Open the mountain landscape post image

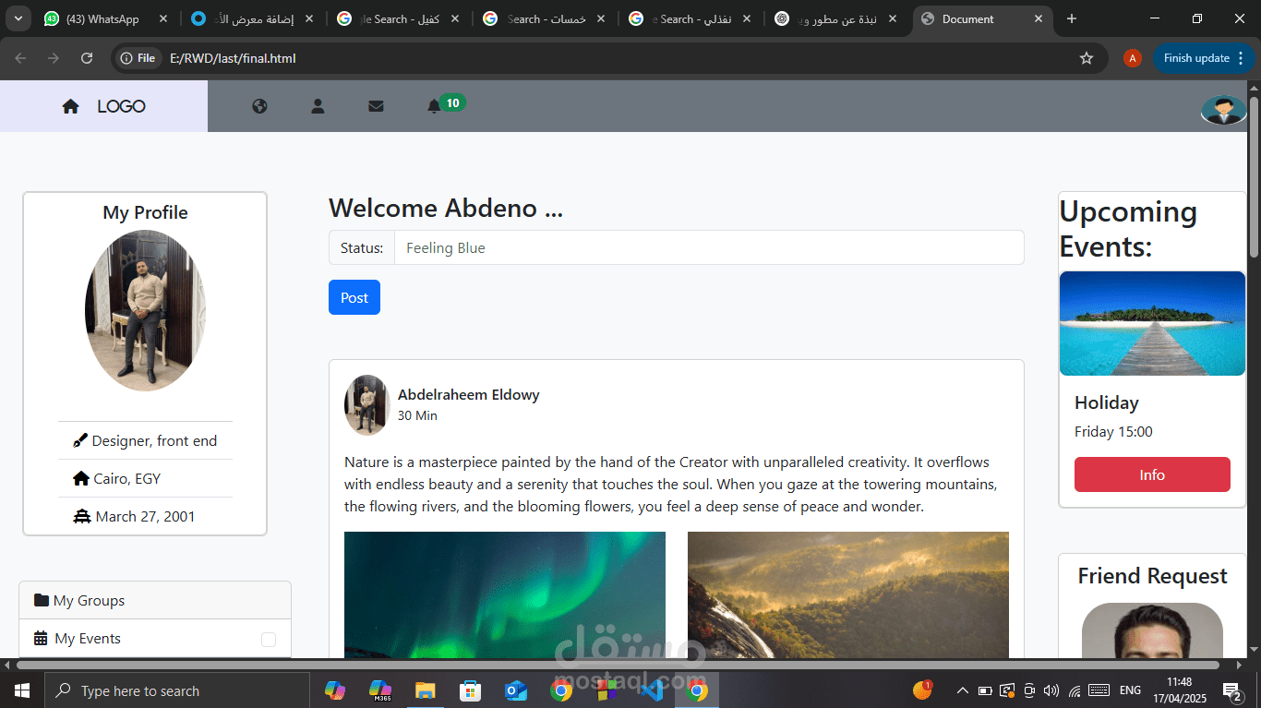848,594
